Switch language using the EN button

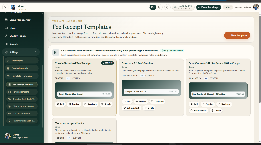153,7
